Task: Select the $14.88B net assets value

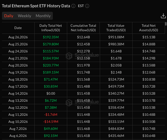Action: click(149, 44)
